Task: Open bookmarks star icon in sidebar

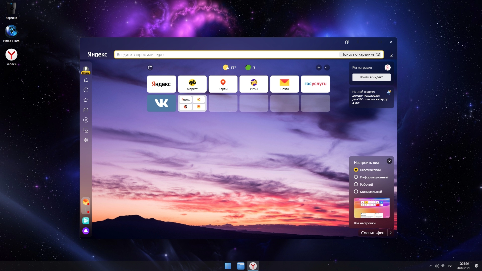Action: tap(86, 100)
